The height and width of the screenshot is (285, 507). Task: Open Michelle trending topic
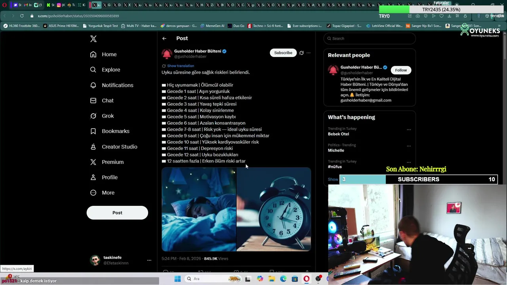(x=336, y=150)
